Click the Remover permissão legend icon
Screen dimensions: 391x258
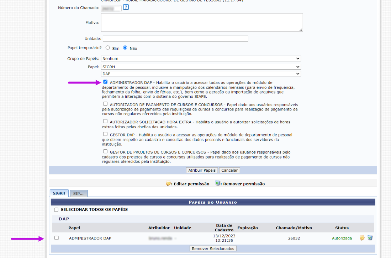coord(218,183)
